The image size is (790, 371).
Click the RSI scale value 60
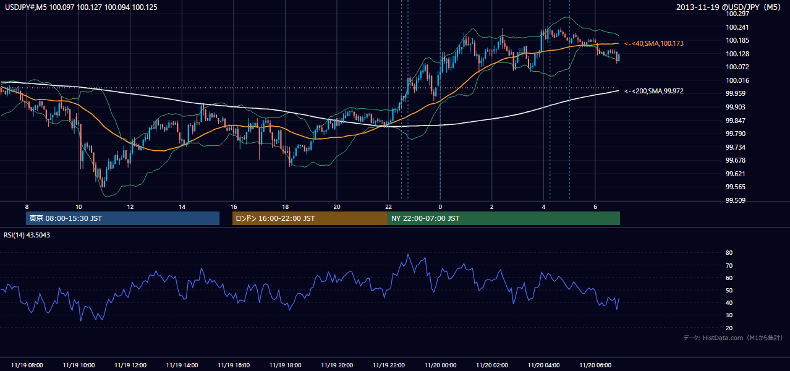click(x=729, y=278)
